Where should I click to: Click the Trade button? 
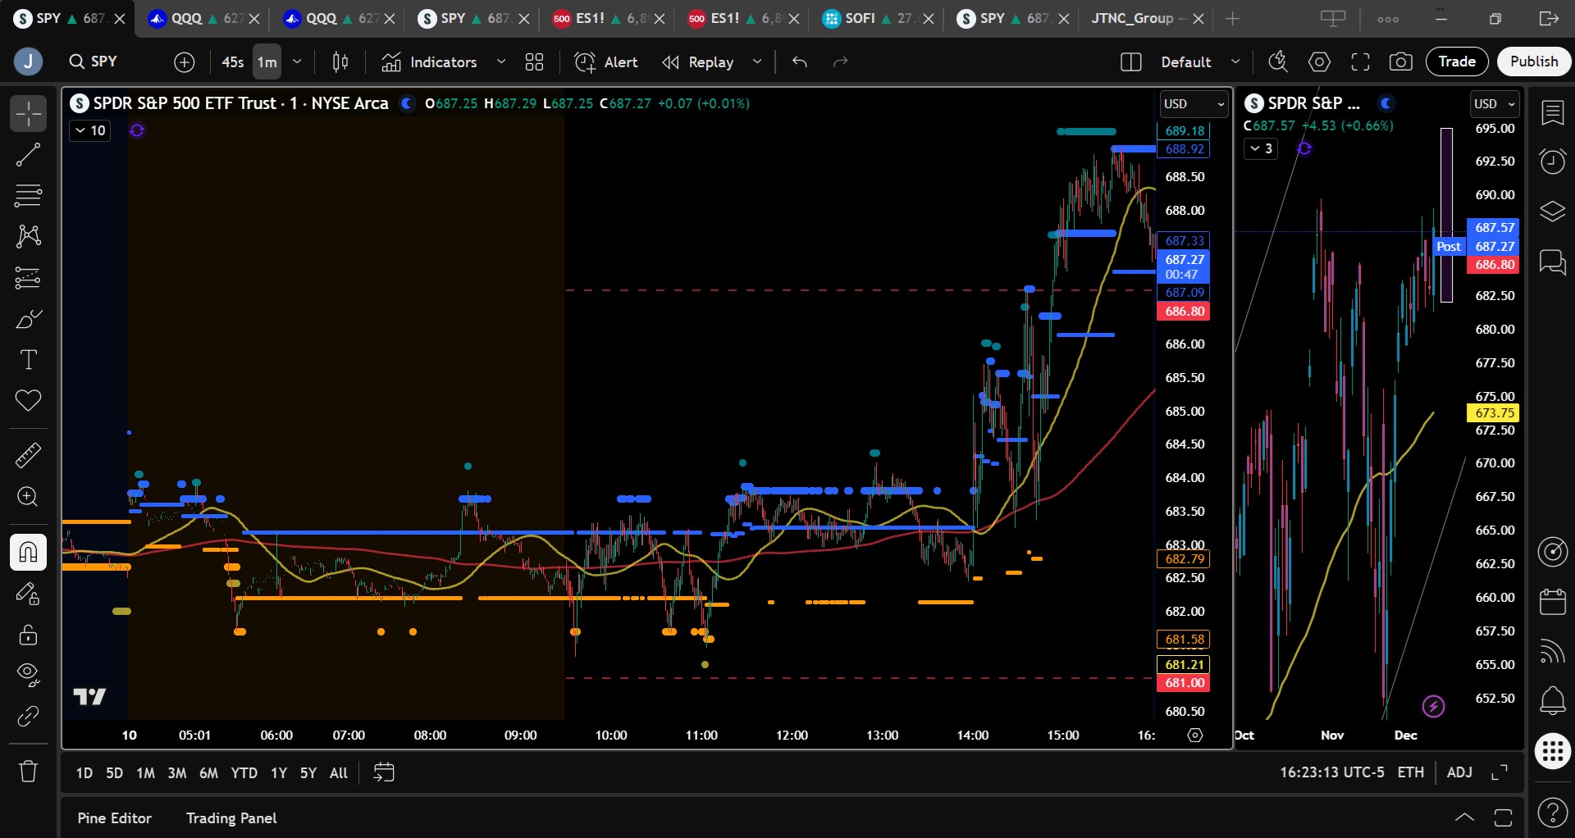click(1457, 61)
